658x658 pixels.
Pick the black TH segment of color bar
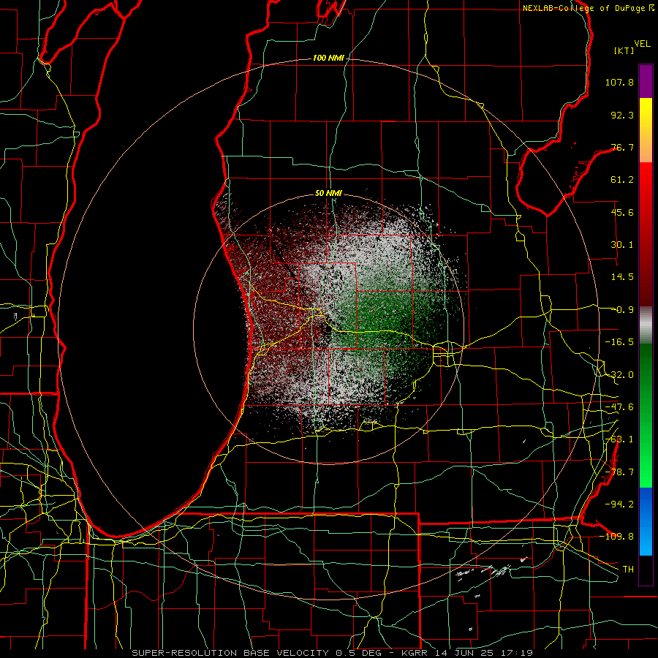pyautogui.click(x=646, y=570)
